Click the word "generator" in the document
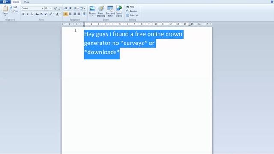274x154 pixels. coord(97,43)
